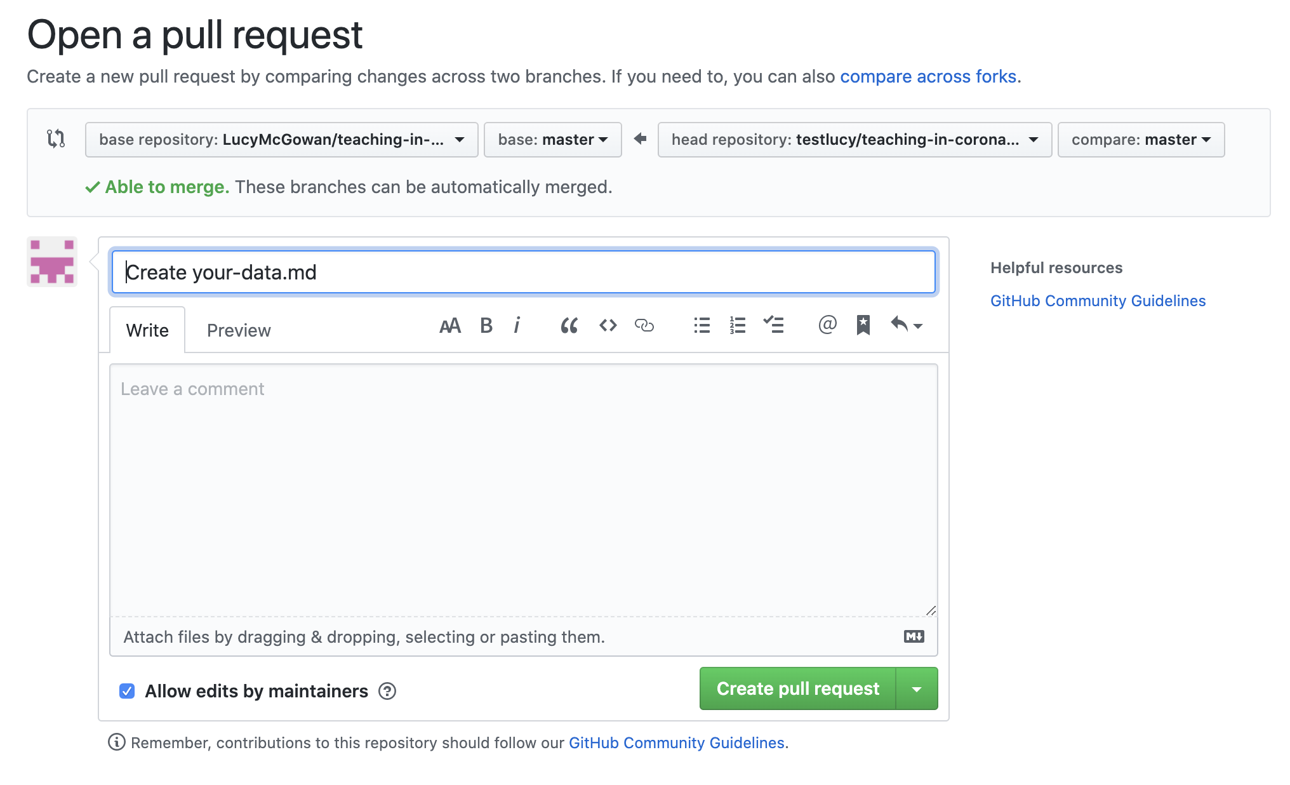Viewport: 1290px width, 785px height.
Task: Apply italic formatting icon
Action: [x=517, y=326]
